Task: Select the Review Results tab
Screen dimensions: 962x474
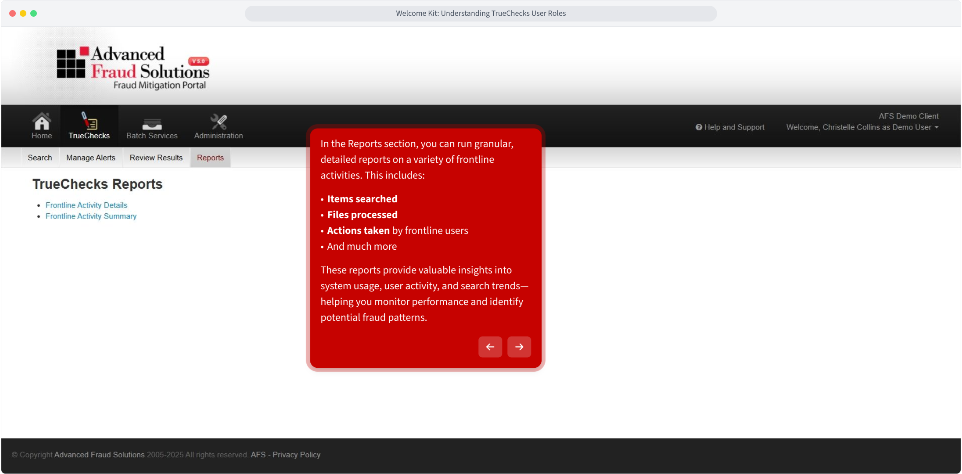Action: (x=156, y=158)
